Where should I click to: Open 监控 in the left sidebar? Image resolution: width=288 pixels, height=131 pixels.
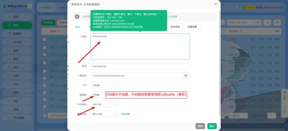(17, 50)
